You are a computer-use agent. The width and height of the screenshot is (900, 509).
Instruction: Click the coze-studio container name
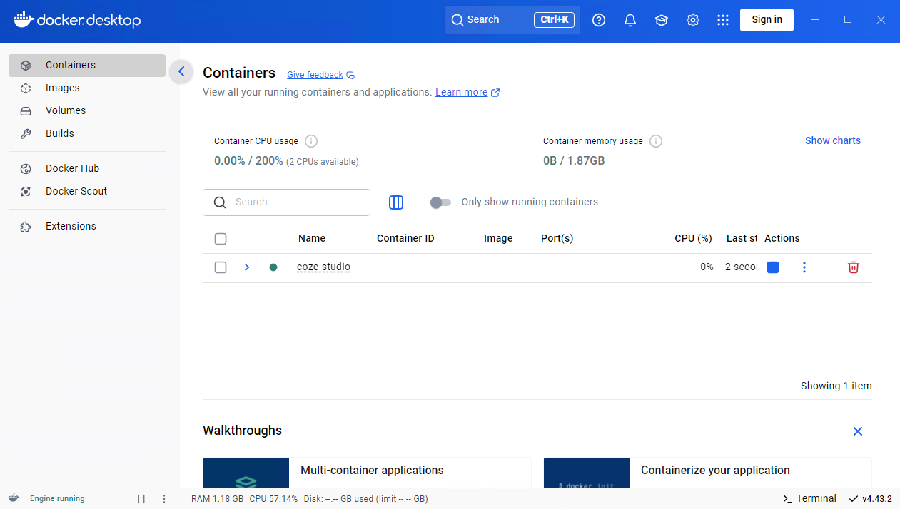[323, 267]
